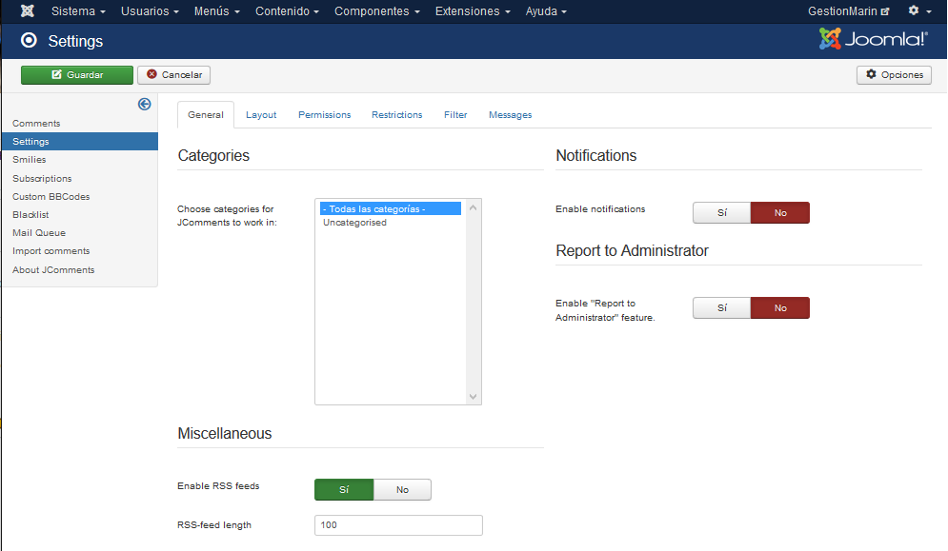Disable RSS feeds by choosing No
This screenshot has height=551, width=948.
(402, 490)
